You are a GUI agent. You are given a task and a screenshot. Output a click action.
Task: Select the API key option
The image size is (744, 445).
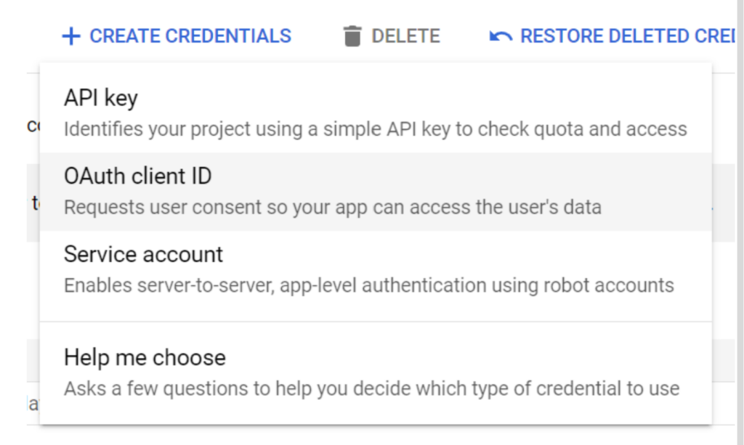(376, 113)
